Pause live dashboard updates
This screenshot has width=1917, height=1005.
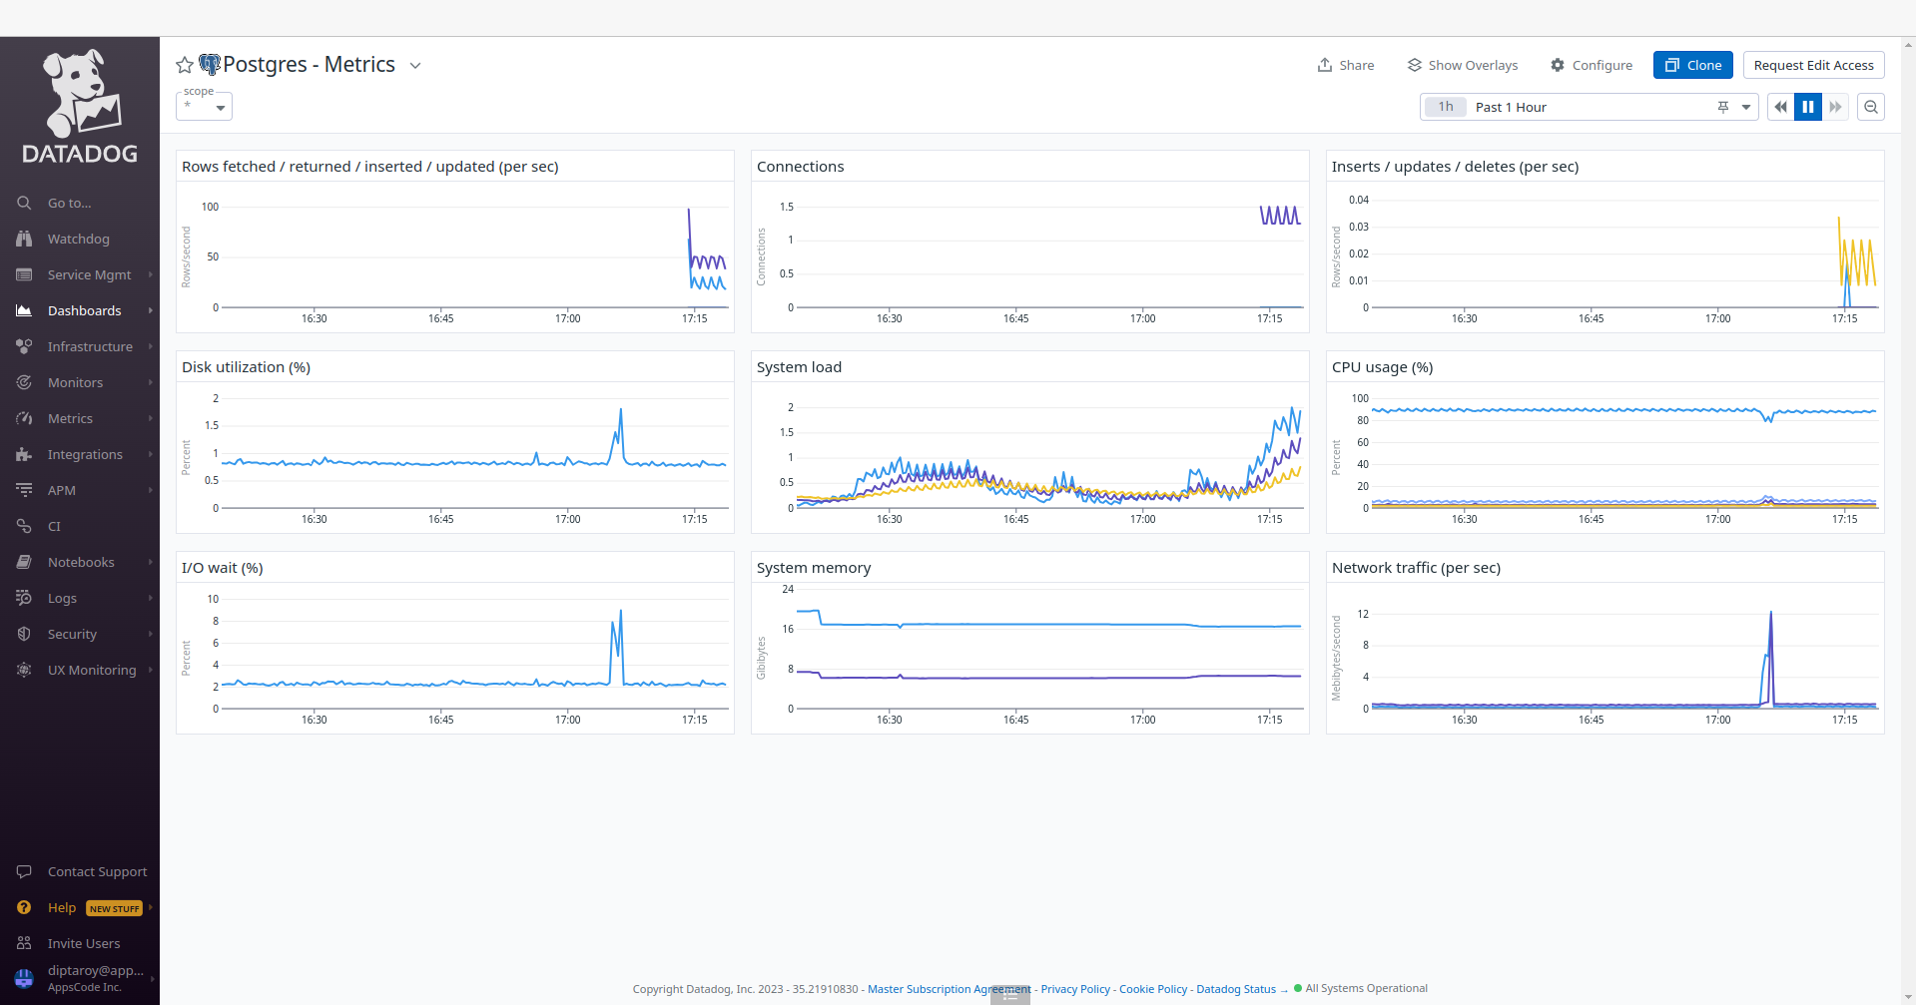pos(1808,107)
